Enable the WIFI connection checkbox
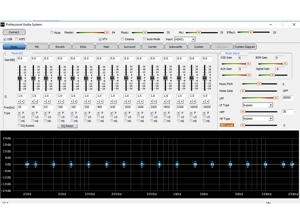The image size is (300, 224). (x=16, y=39)
